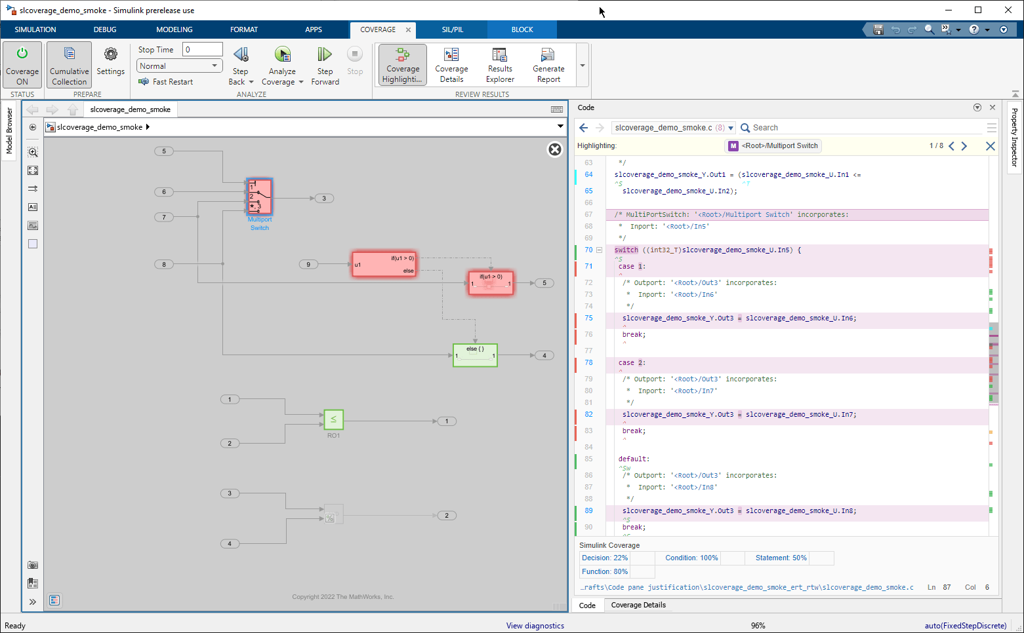The image size is (1024, 633).
Task: Switch to the FORMAT tab
Action: coord(244,29)
